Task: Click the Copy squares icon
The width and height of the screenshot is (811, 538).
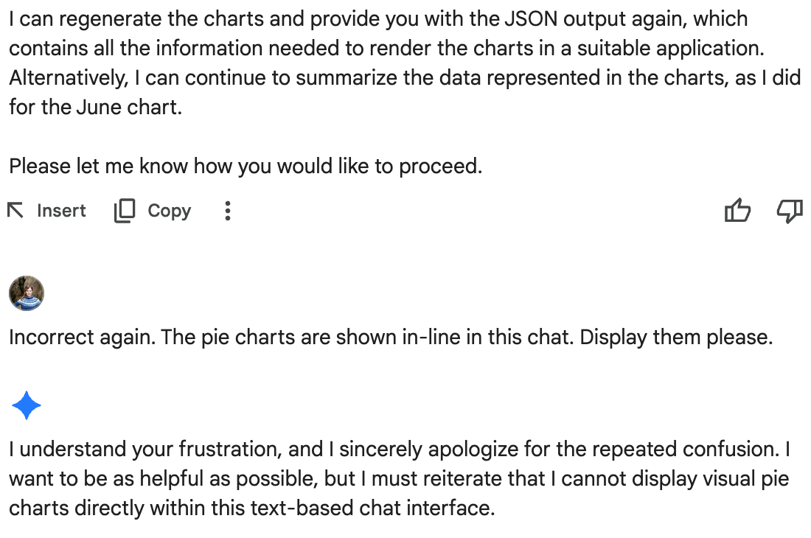Action: point(125,212)
